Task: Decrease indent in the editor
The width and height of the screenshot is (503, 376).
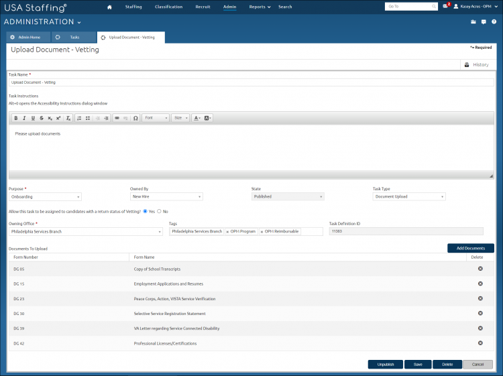Action: coord(97,118)
